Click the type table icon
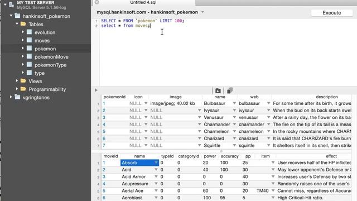357x201 pixels. point(30,73)
